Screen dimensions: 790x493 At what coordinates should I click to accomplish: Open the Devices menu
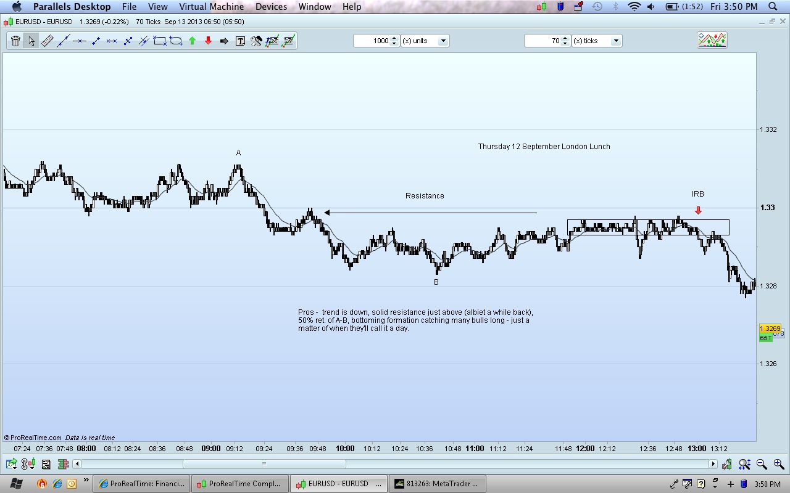coord(271,7)
